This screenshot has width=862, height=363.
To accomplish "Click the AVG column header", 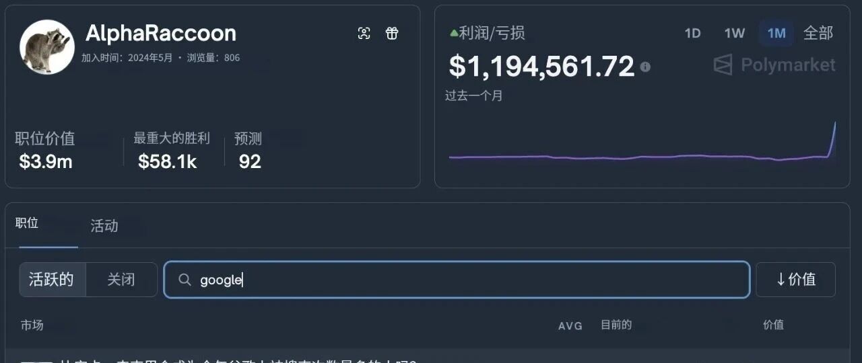I will [570, 326].
